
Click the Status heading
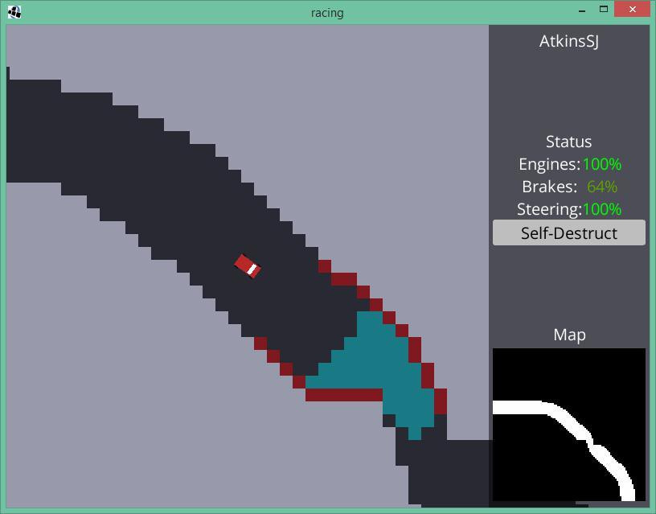(569, 142)
